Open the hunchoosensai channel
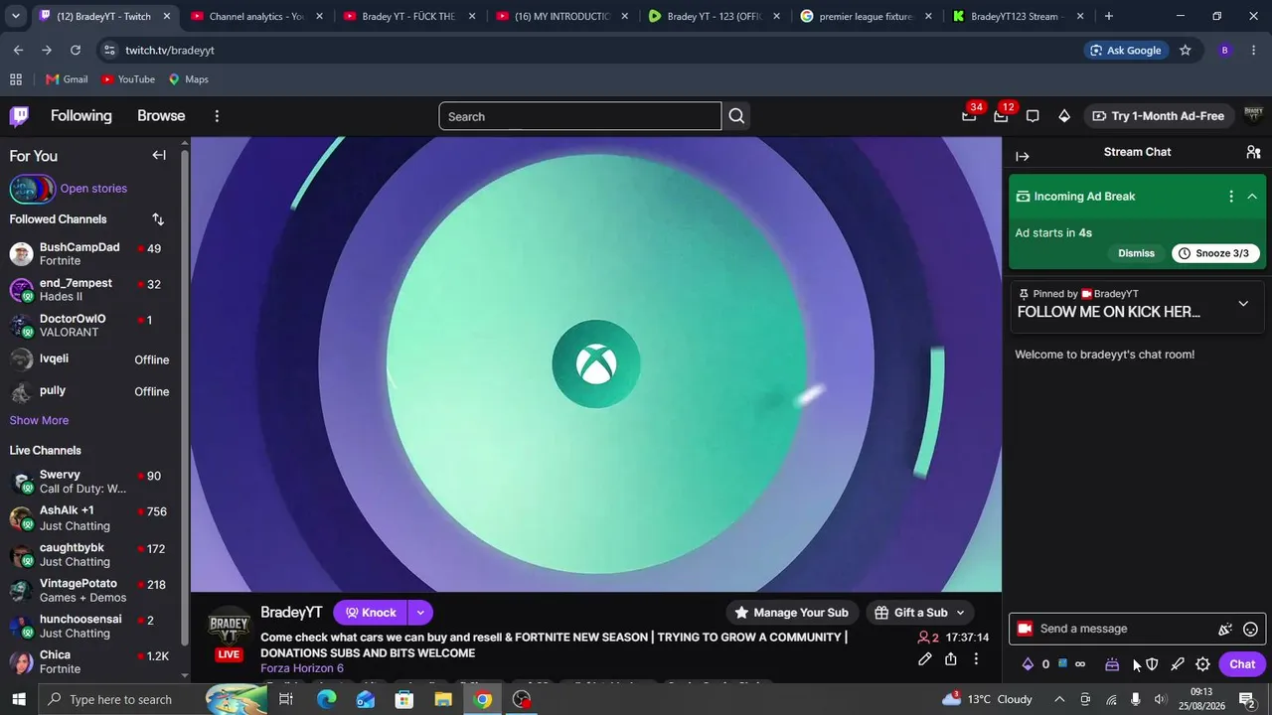1272x715 pixels. tap(89, 626)
